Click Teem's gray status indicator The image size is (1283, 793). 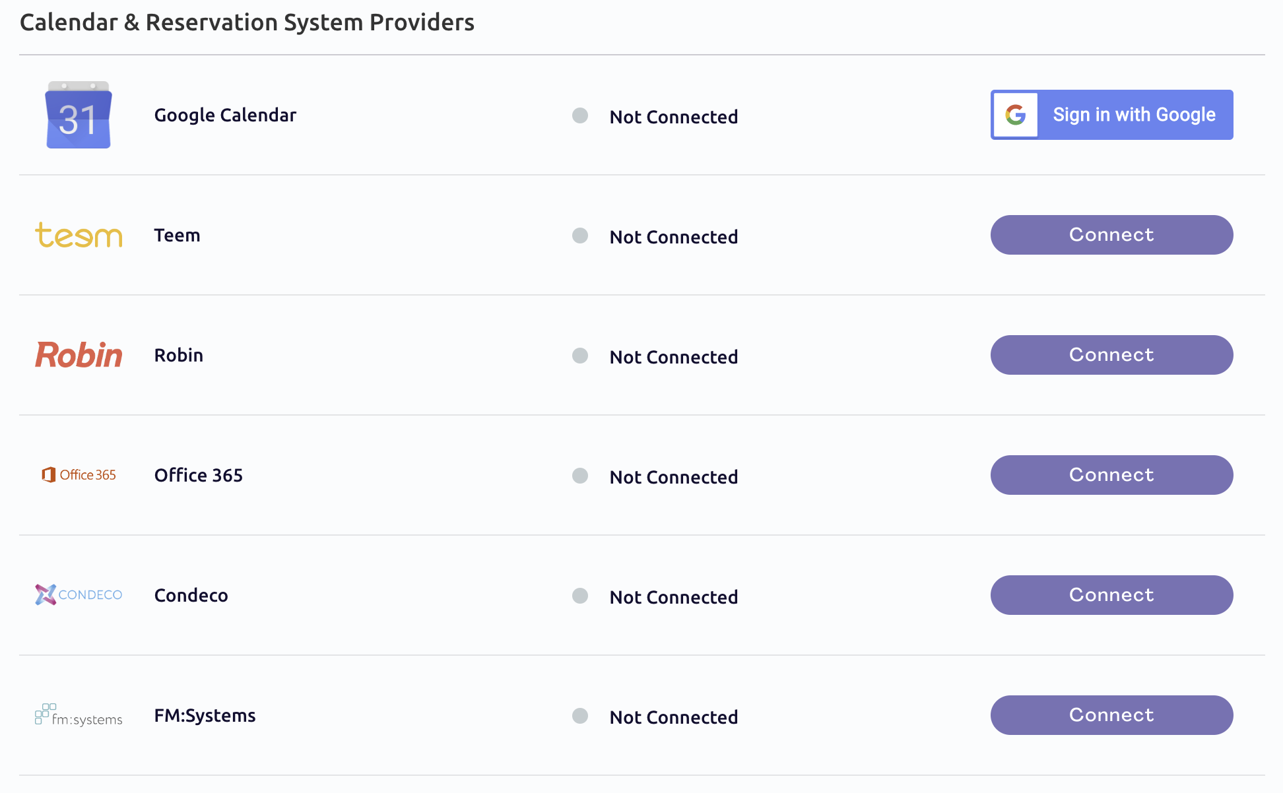[x=580, y=236]
